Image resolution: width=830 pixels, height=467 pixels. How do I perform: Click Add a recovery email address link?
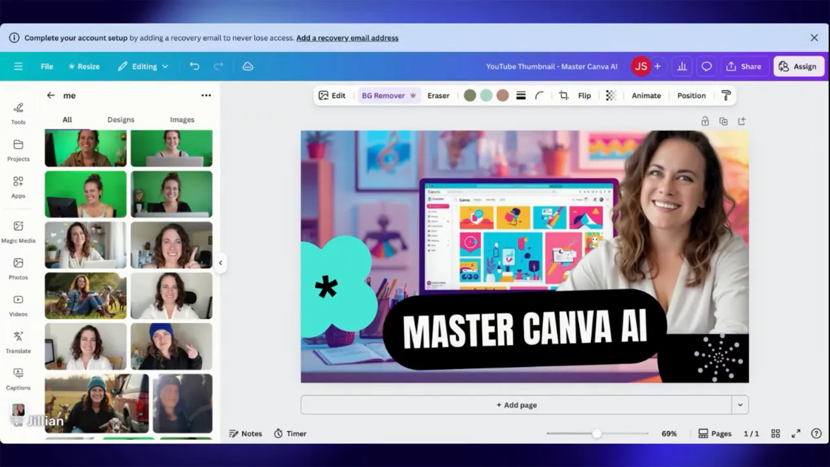pos(347,38)
